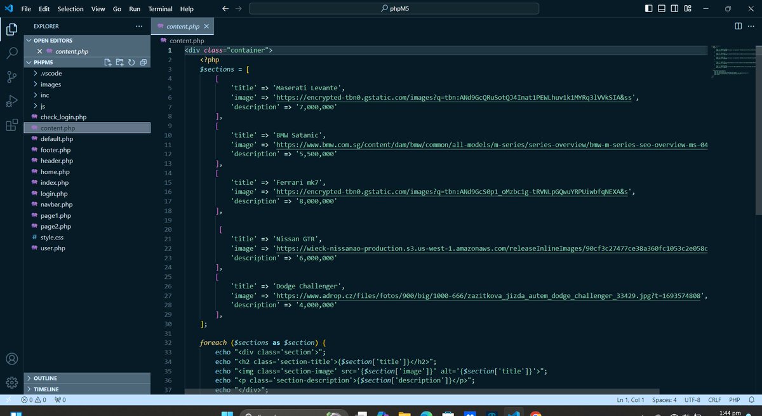Viewport: 762px width, 416px height.
Task: Open user.php from explorer
Action: point(87,248)
